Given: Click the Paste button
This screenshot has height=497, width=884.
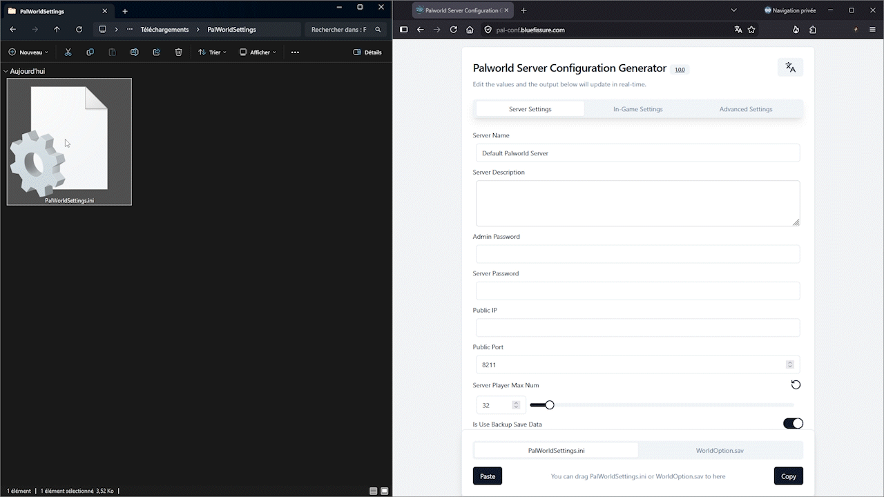Looking at the screenshot, I should [x=488, y=476].
